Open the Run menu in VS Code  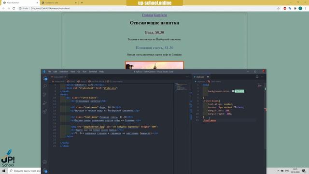84,72
